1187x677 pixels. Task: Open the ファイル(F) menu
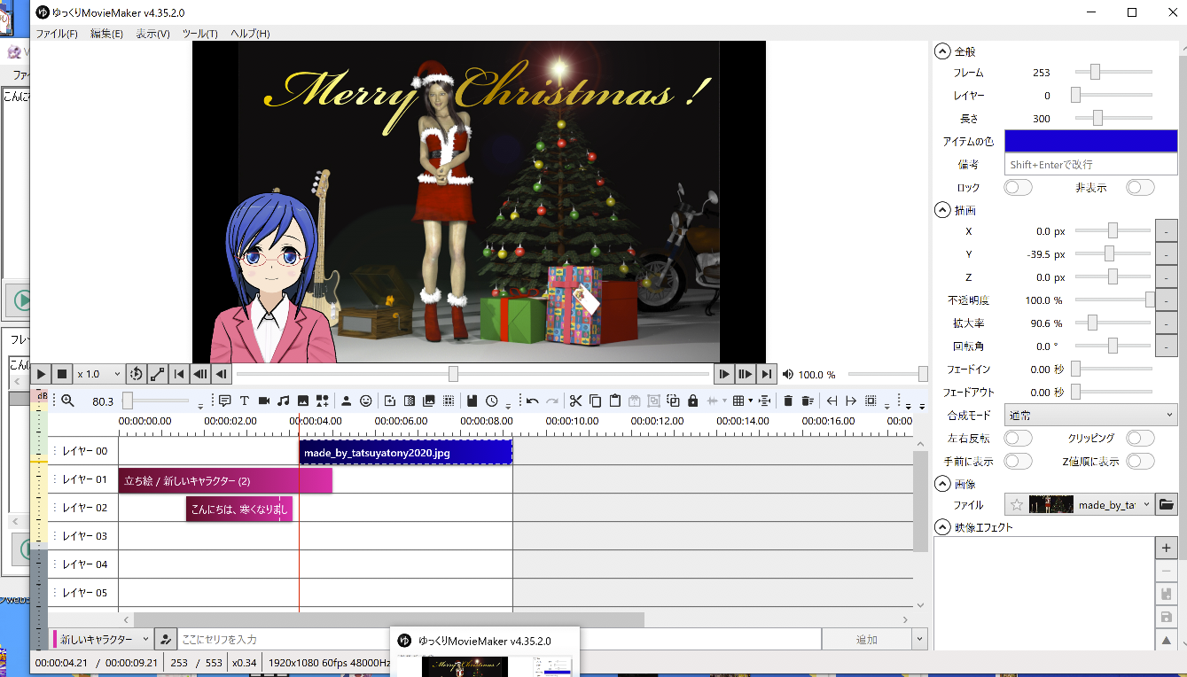56,34
